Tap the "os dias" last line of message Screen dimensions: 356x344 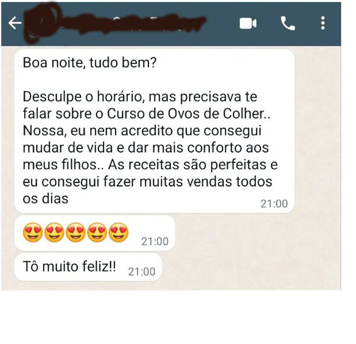(x=46, y=199)
